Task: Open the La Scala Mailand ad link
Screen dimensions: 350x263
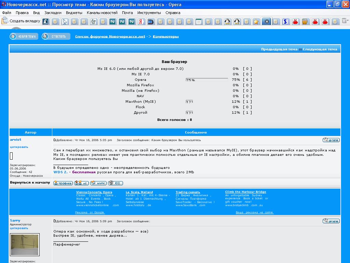Action: coord(139,192)
